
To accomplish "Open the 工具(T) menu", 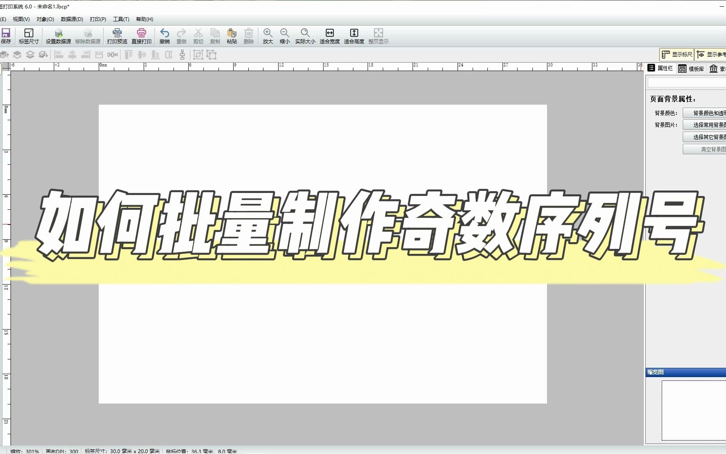I will coord(120,19).
